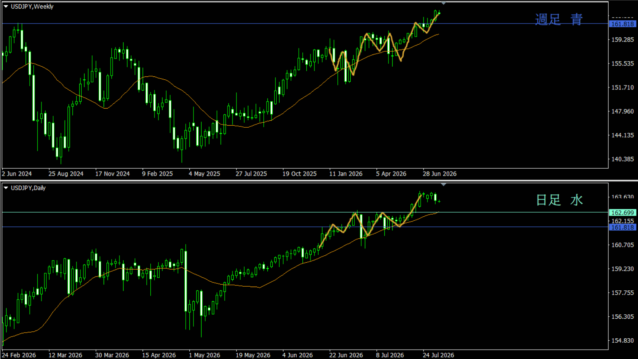The height and width of the screenshot is (359, 638).
Task: Click the 159.230 price scale value
Action: (x=623, y=269)
